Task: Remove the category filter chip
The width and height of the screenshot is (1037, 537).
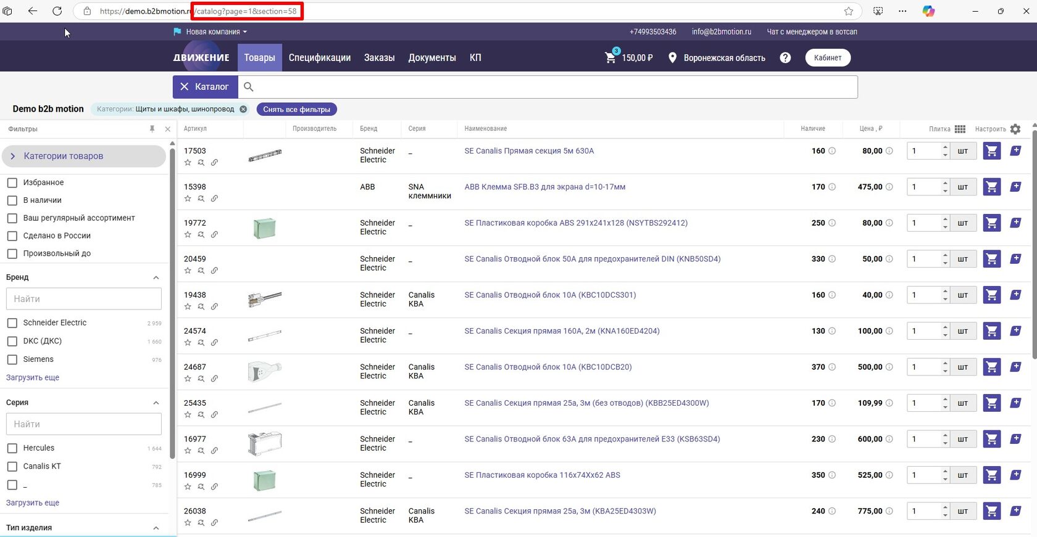Action: [243, 109]
